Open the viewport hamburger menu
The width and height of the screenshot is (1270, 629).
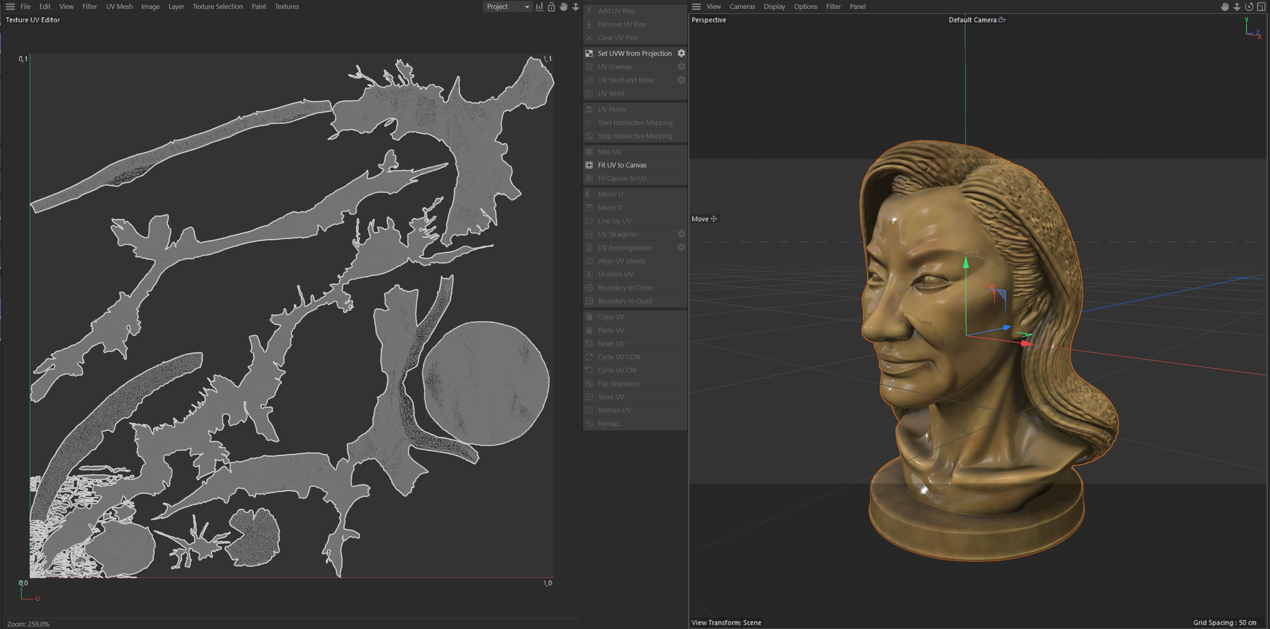696,6
